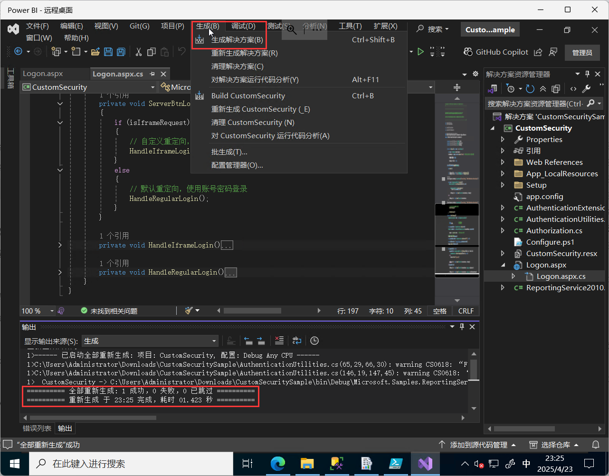Switch to the 错误列表 tab
The width and height of the screenshot is (609, 476).
click(37, 428)
